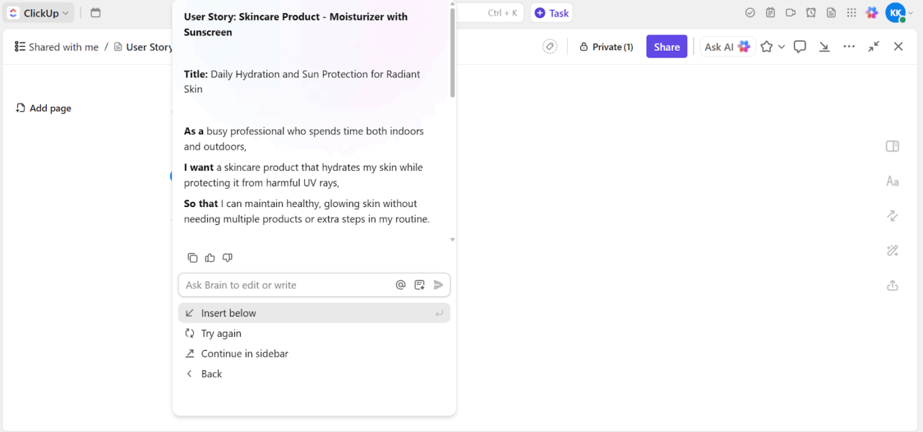Viewport: 923px width, 432px height.
Task: Open the reminders clock icon in the header
Action: [x=811, y=13]
